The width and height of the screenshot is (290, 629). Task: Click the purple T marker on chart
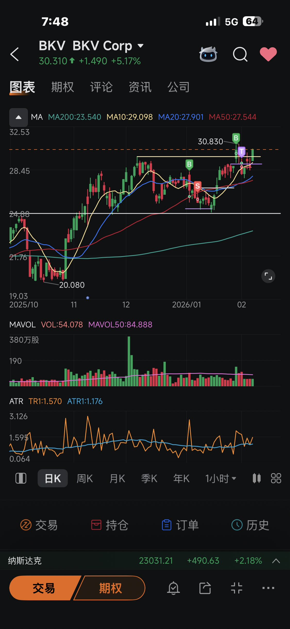coord(242,152)
